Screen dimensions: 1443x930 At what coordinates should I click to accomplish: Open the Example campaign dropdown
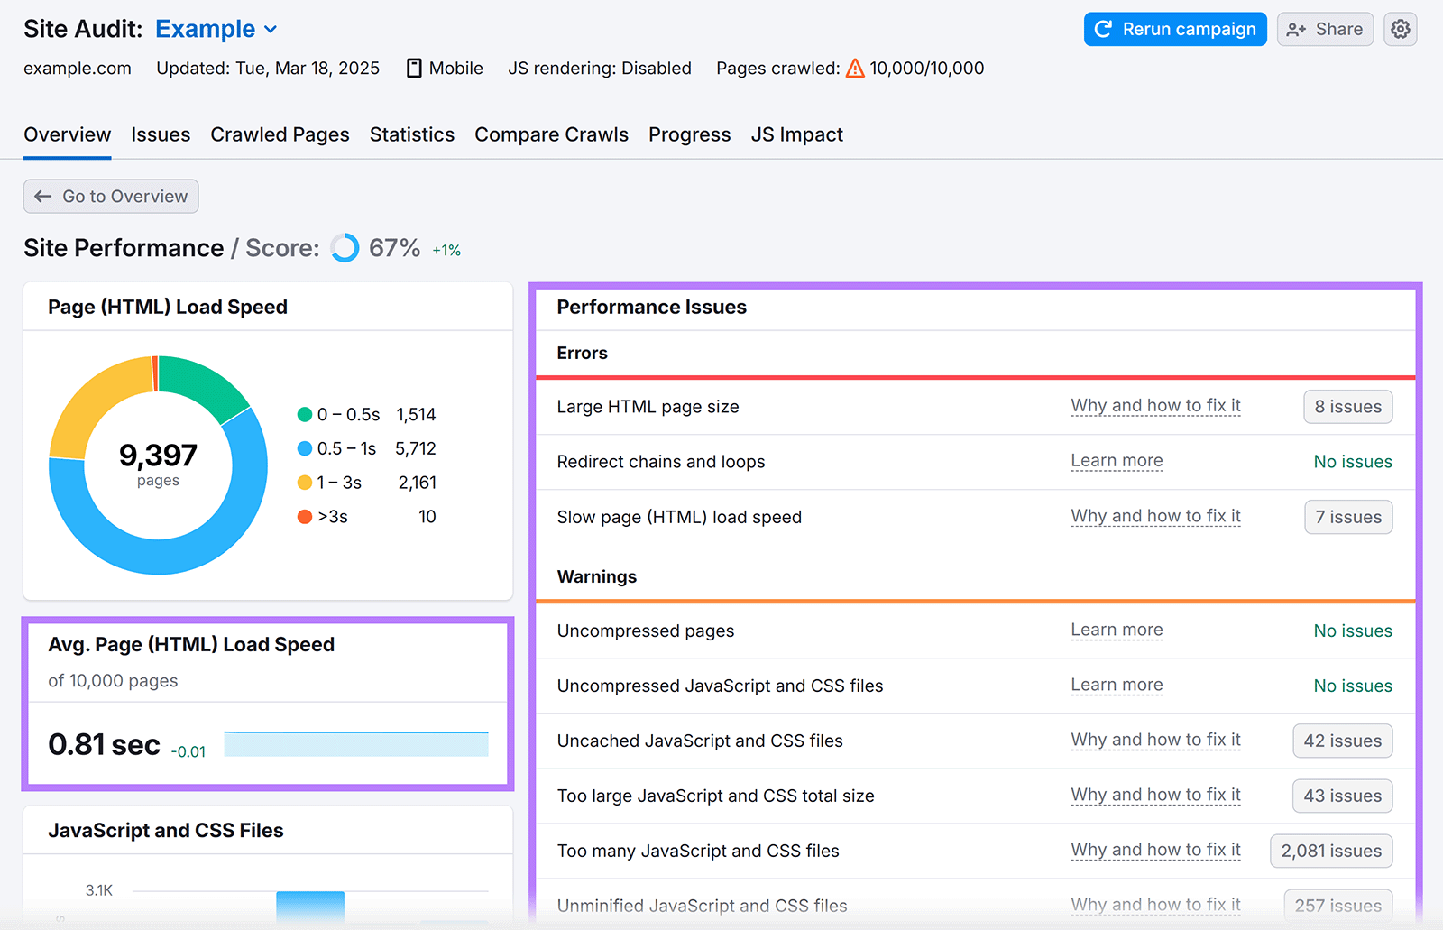(x=216, y=28)
